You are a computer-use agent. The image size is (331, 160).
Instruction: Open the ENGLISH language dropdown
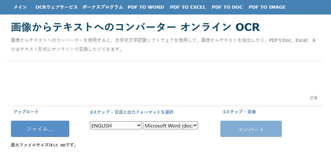click(116, 126)
